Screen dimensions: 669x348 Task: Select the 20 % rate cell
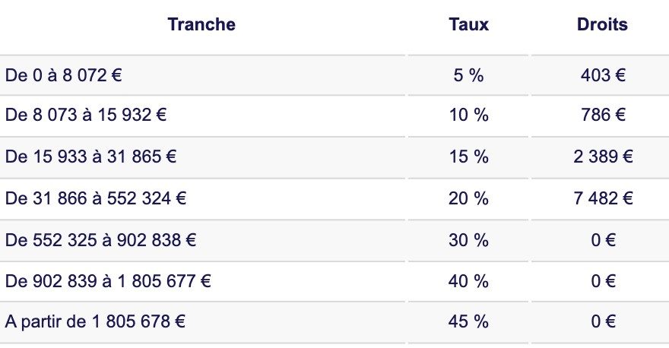click(468, 198)
